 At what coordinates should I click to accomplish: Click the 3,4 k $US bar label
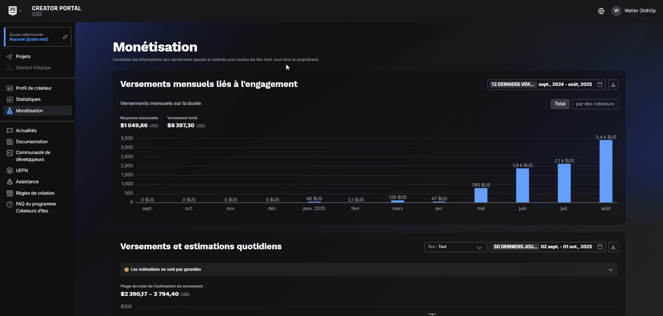coord(606,137)
